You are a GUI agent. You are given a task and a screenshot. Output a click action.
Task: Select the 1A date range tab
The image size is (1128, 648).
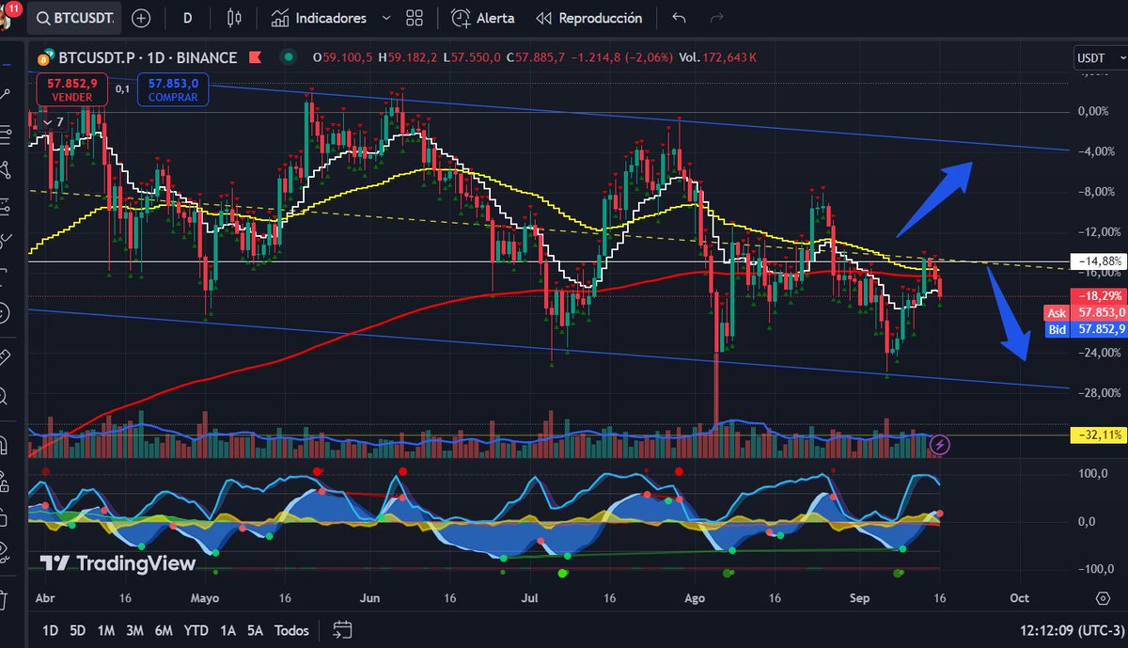227,629
